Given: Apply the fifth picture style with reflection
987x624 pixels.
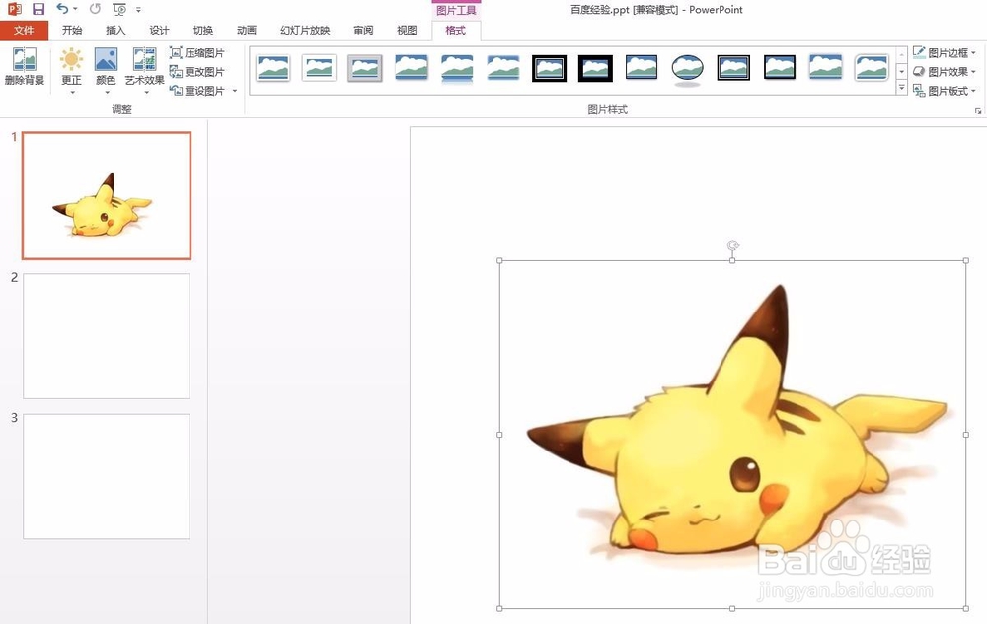Looking at the screenshot, I should pyautogui.click(x=457, y=68).
